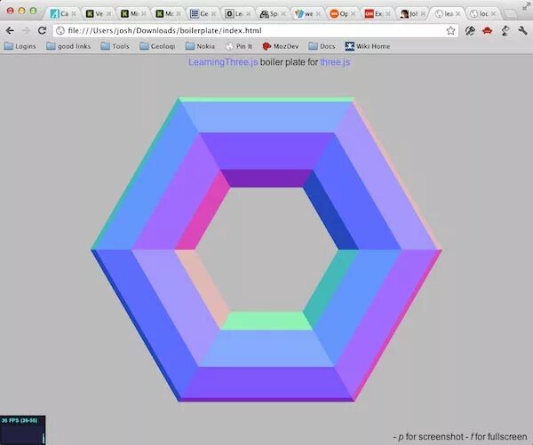Switch to the 'Ca' tab
The height and width of the screenshot is (445, 533).
tap(62, 13)
